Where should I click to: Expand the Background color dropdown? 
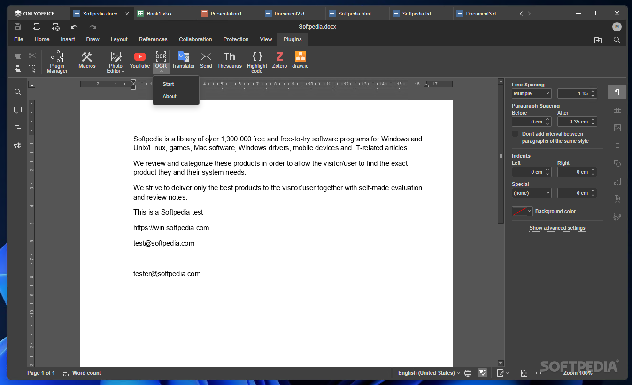530,211
